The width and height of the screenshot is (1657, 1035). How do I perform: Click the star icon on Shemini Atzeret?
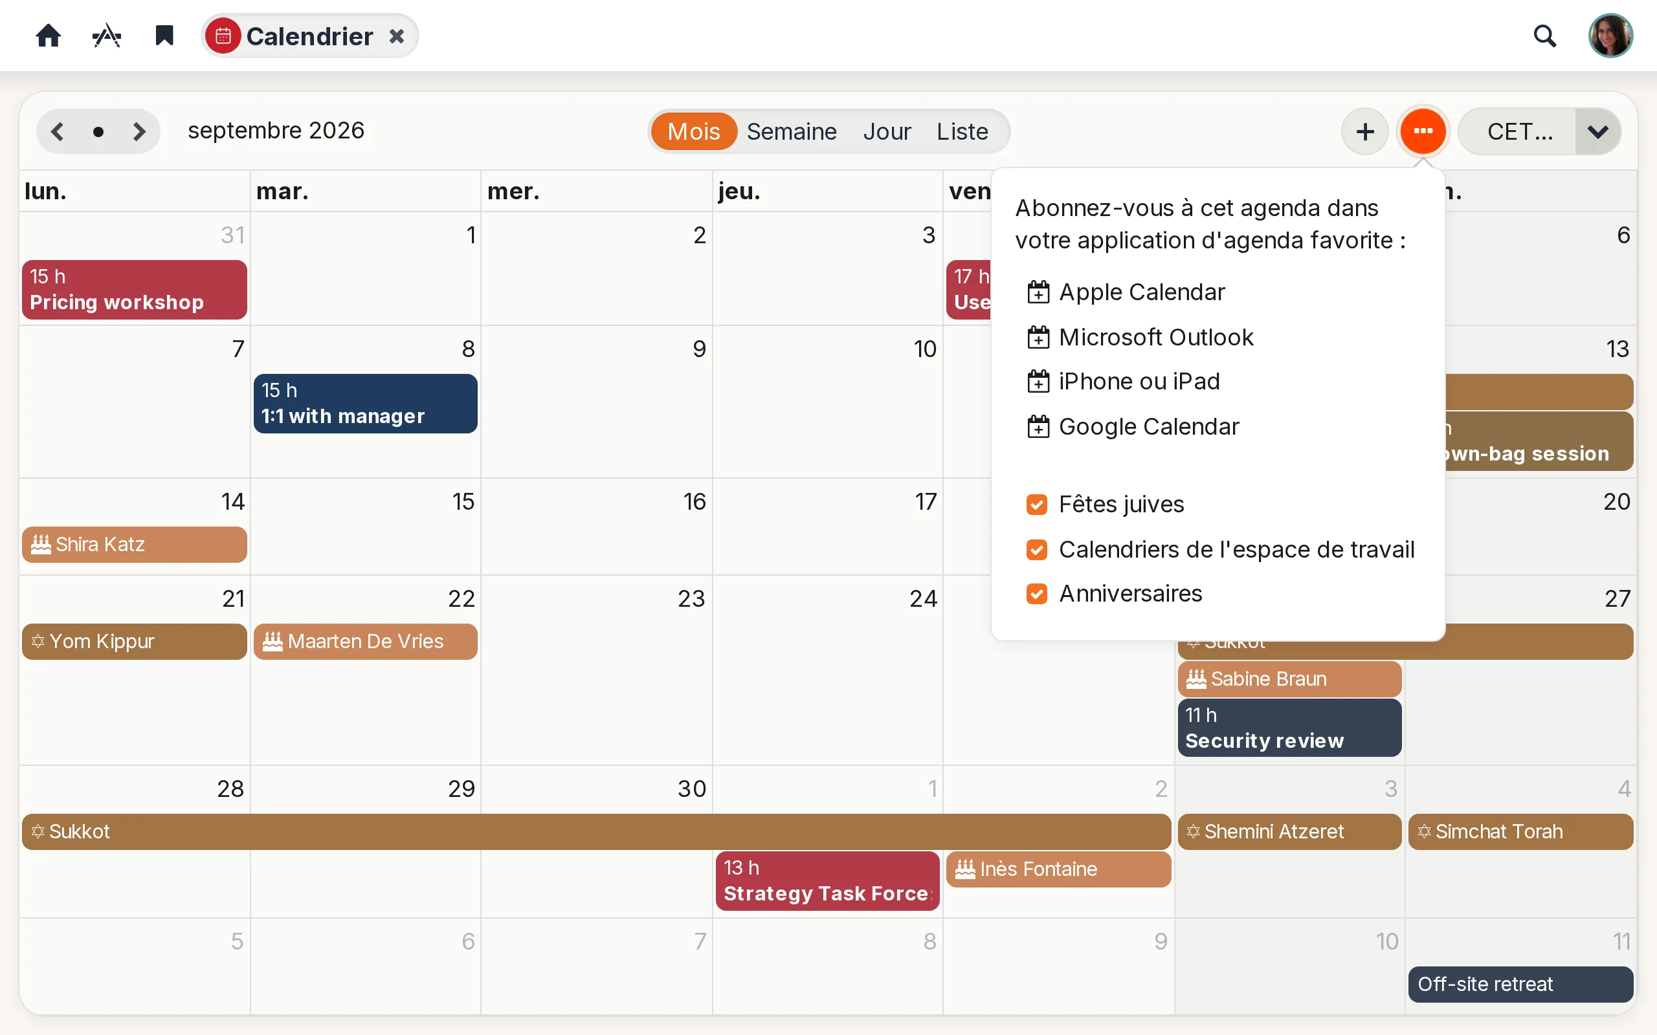1193,832
